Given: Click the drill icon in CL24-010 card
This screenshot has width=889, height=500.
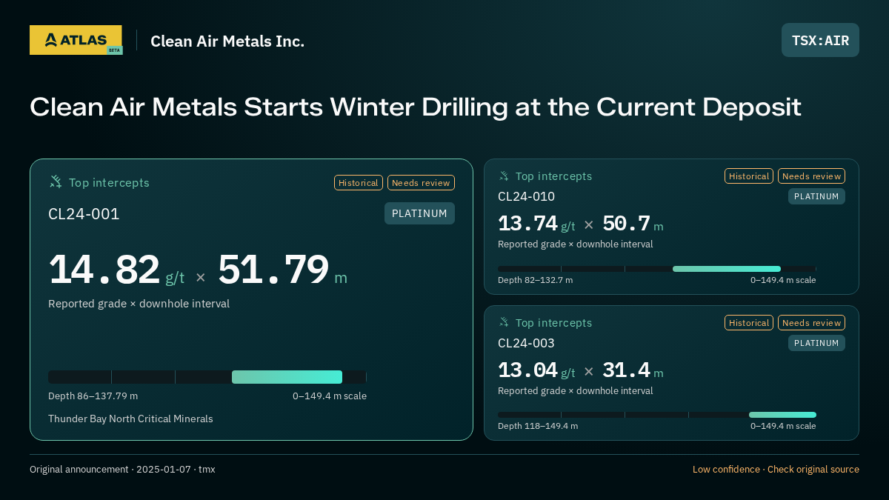Looking at the screenshot, I should point(504,176).
